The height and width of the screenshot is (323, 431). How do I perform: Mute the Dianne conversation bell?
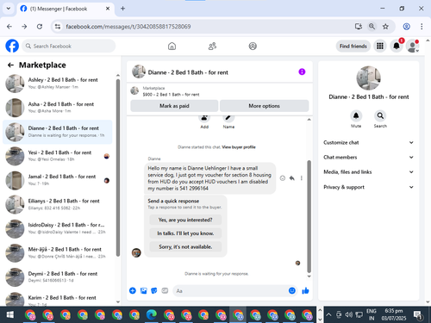[356, 115]
